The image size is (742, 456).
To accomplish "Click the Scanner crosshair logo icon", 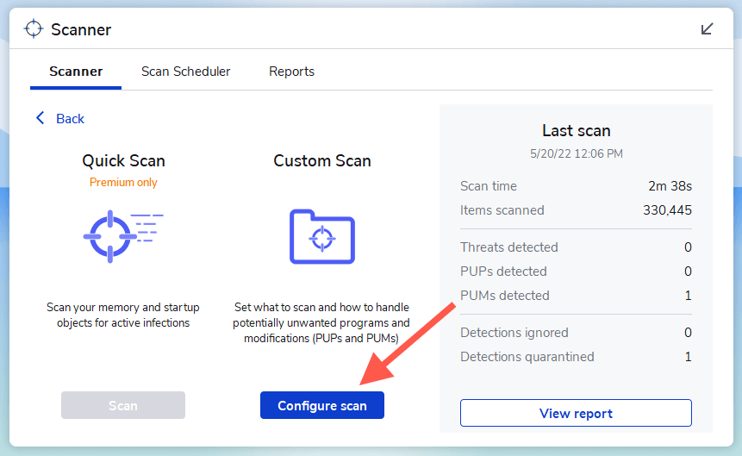I will click(34, 29).
